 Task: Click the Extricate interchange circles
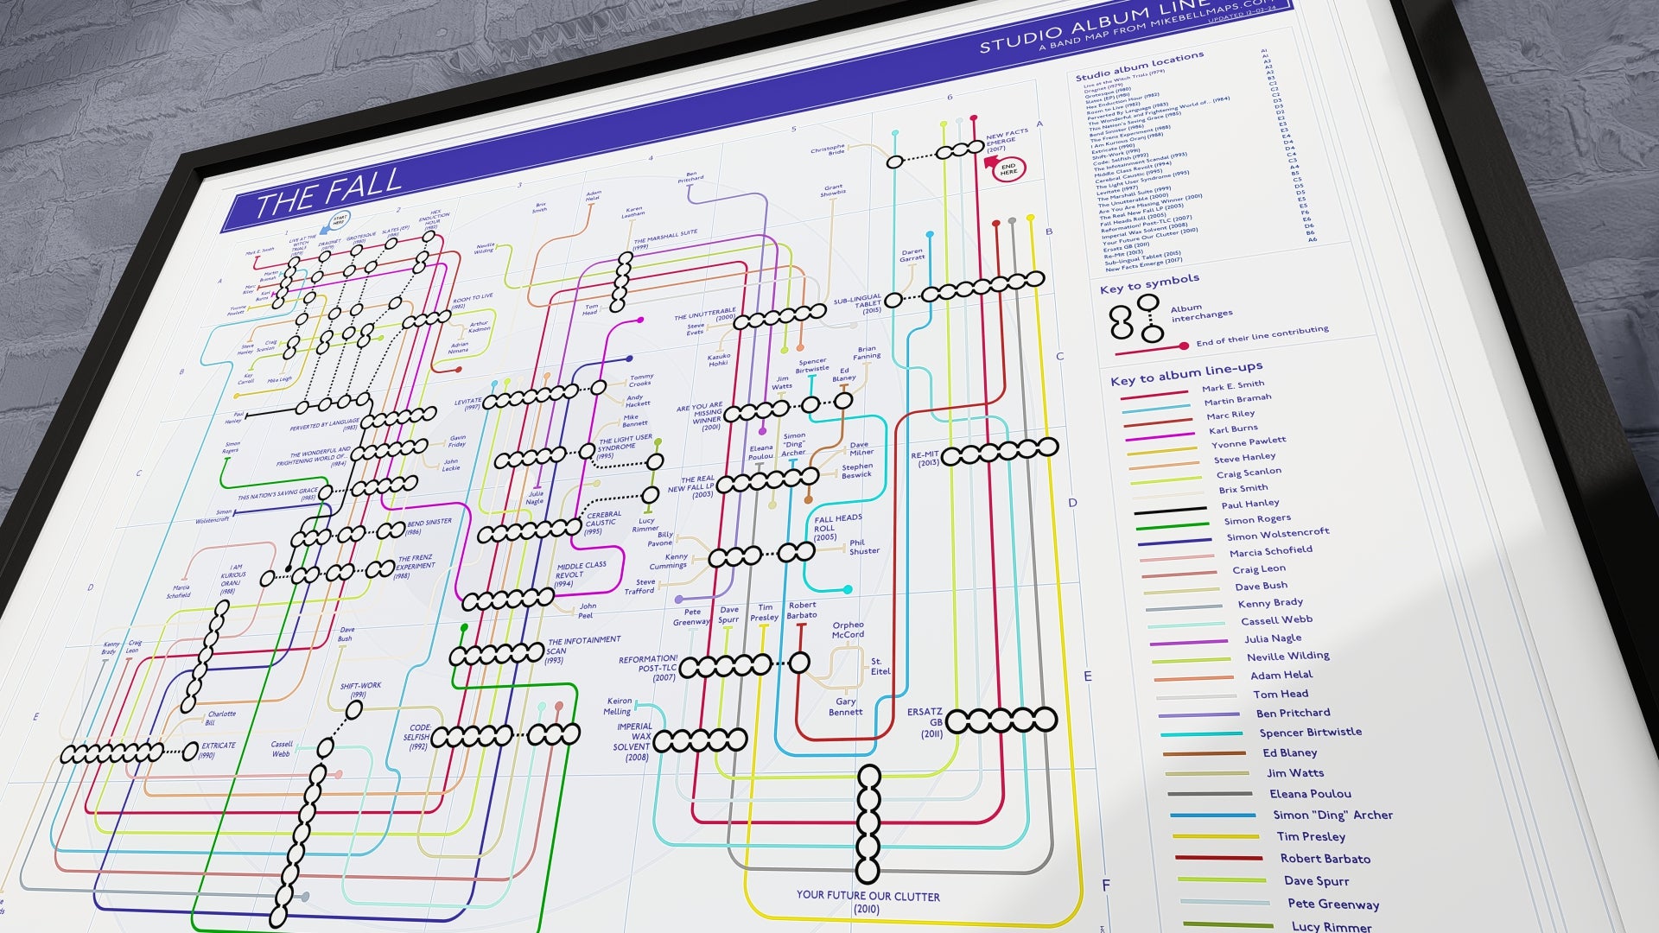click(x=112, y=753)
